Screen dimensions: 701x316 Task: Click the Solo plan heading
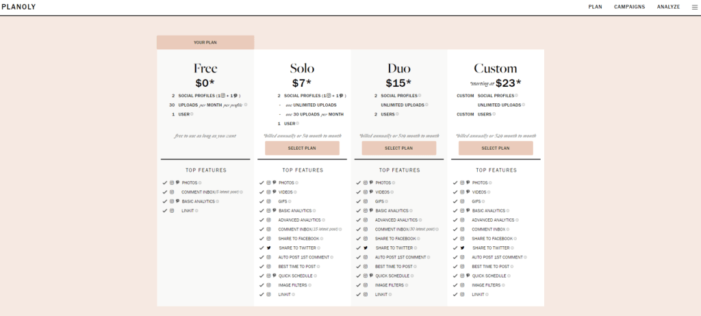tap(302, 68)
